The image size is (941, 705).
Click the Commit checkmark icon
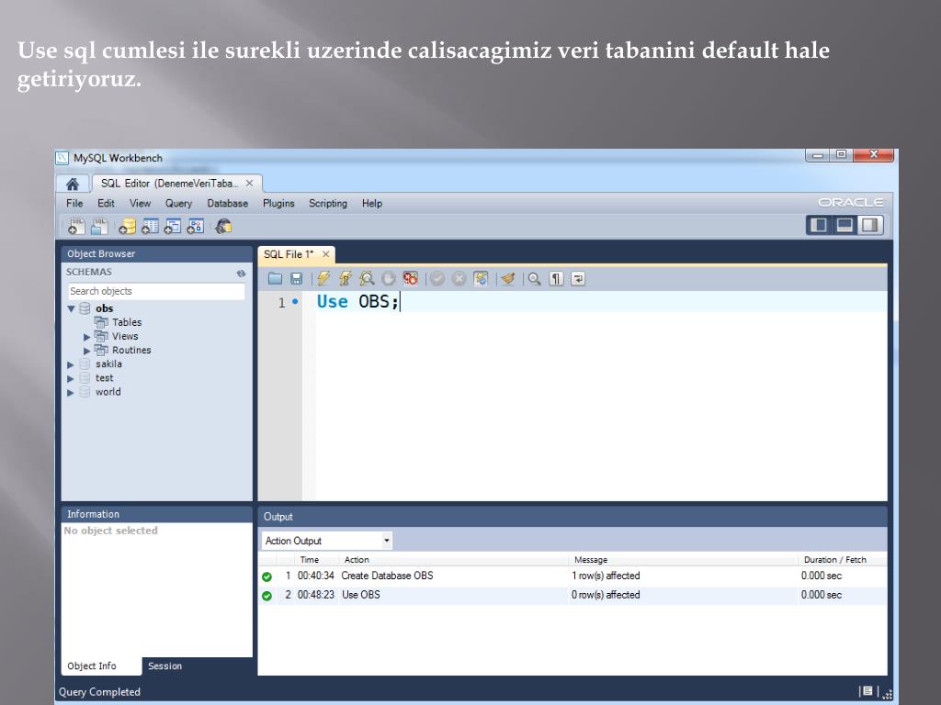coord(437,278)
